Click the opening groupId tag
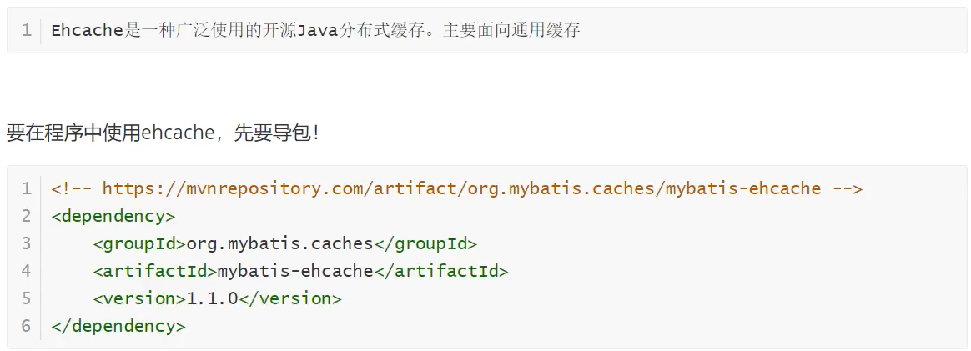 point(139,243)
